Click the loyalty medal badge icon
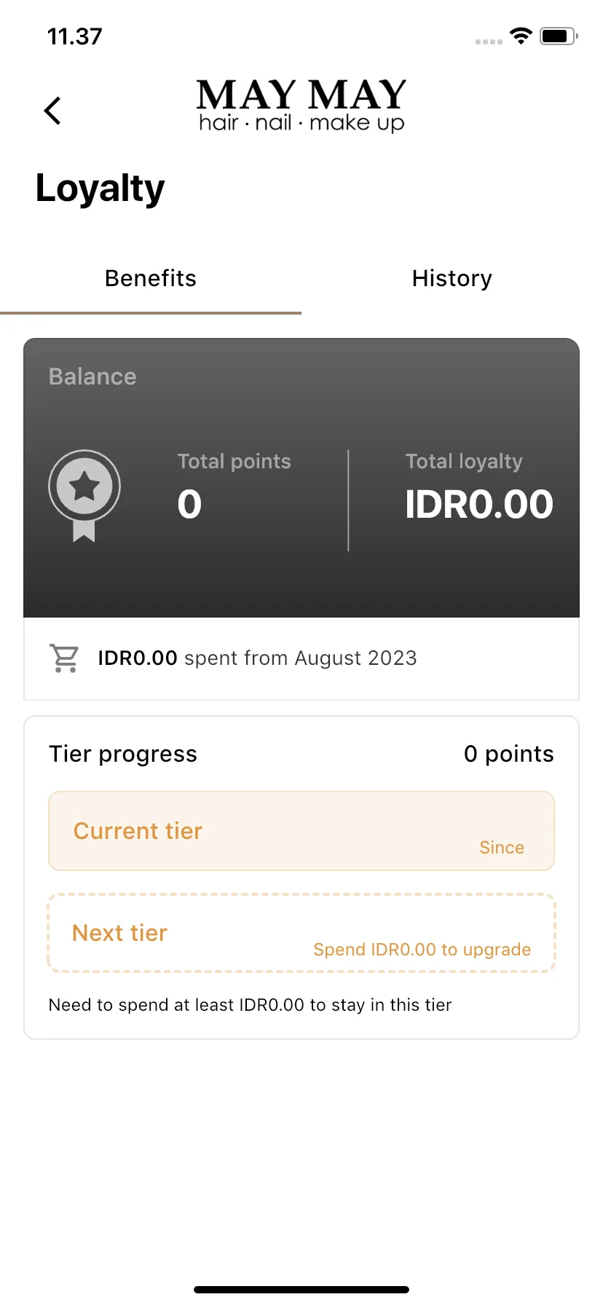Image resolution: width=603 pixels, height=1305 pixels. (x=84, y=495)
